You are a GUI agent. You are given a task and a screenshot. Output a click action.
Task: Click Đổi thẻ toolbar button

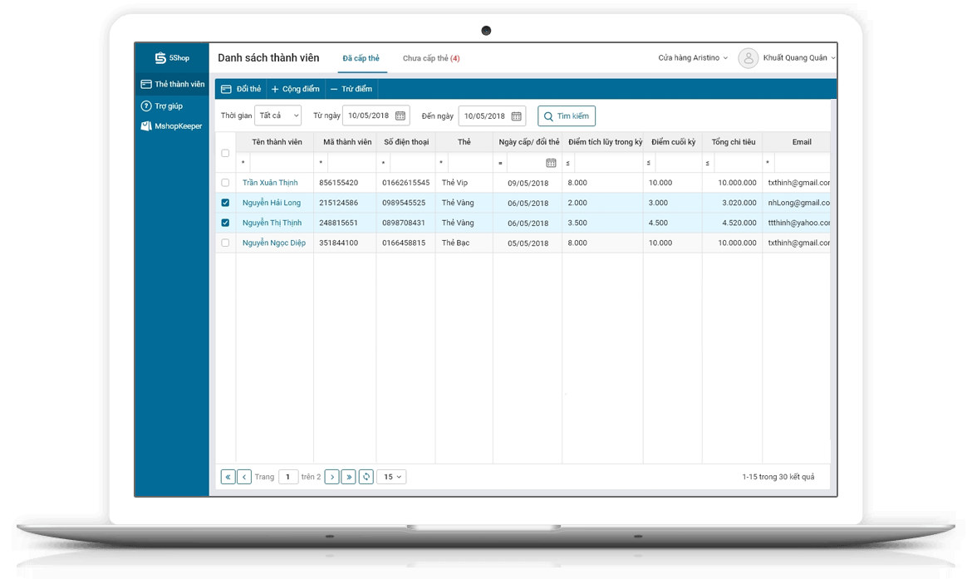pos(241,89)
